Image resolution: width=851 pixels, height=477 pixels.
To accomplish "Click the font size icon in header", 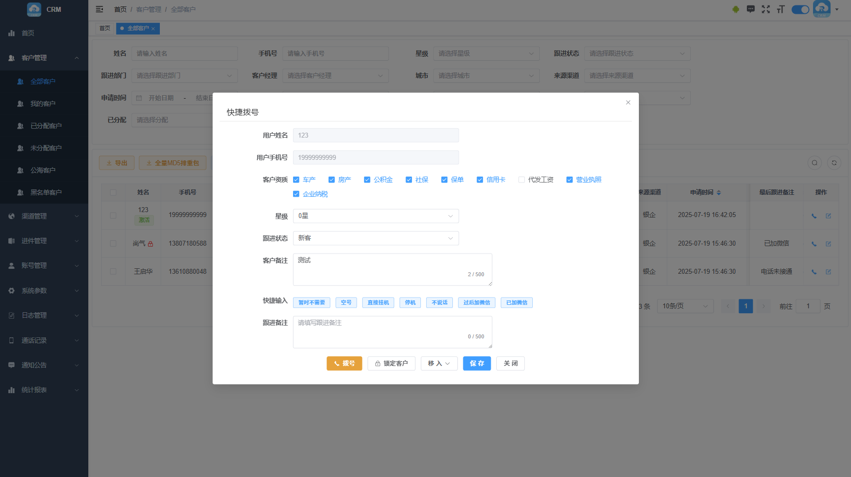I will (x=780, y=9).
